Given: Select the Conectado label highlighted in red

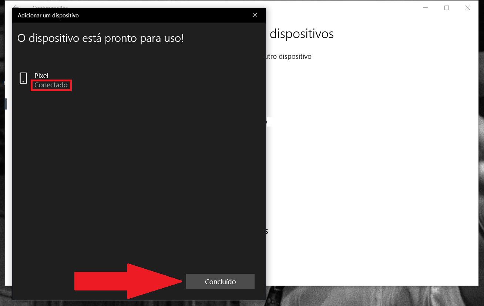Looking at the screenshot, I should click(x=51, y=85).
